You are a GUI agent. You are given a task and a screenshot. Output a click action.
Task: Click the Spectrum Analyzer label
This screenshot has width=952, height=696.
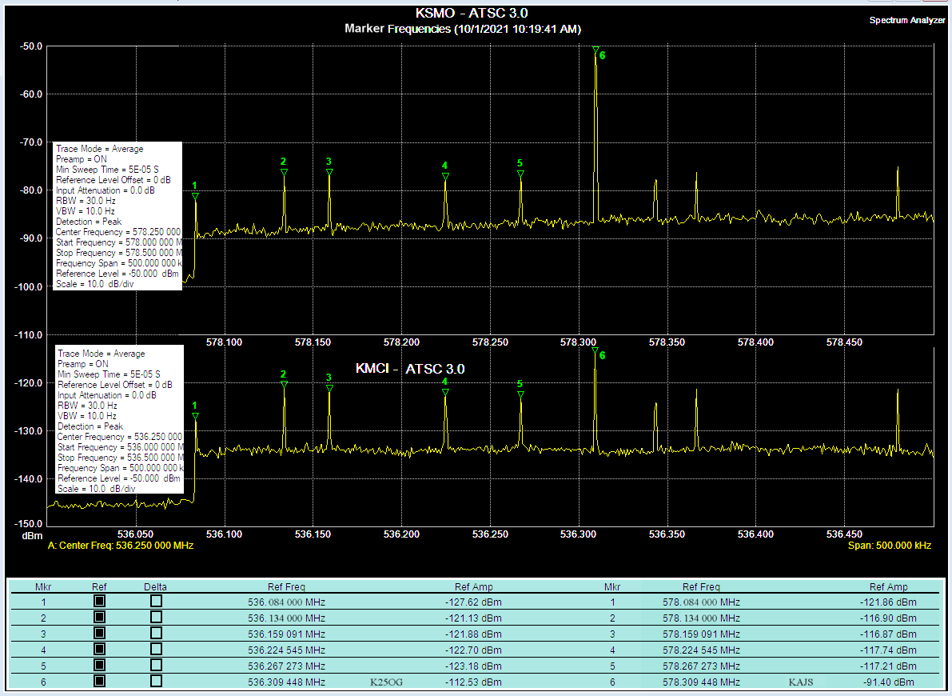pos(907,20)
